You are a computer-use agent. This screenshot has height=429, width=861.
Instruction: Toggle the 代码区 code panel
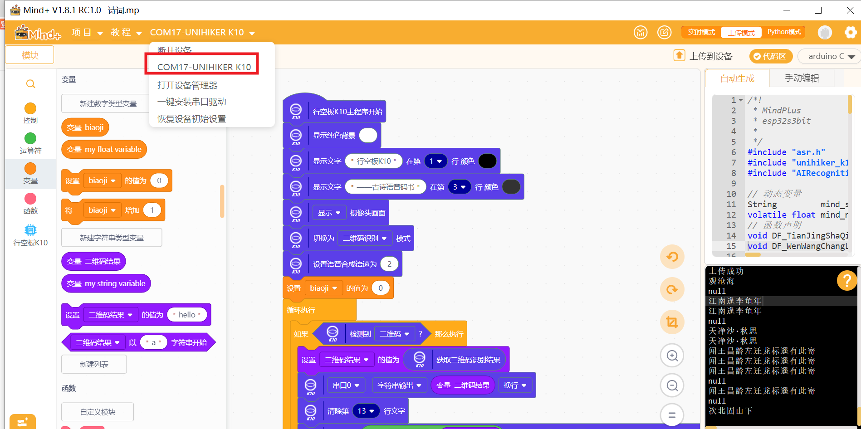[770, 56]
